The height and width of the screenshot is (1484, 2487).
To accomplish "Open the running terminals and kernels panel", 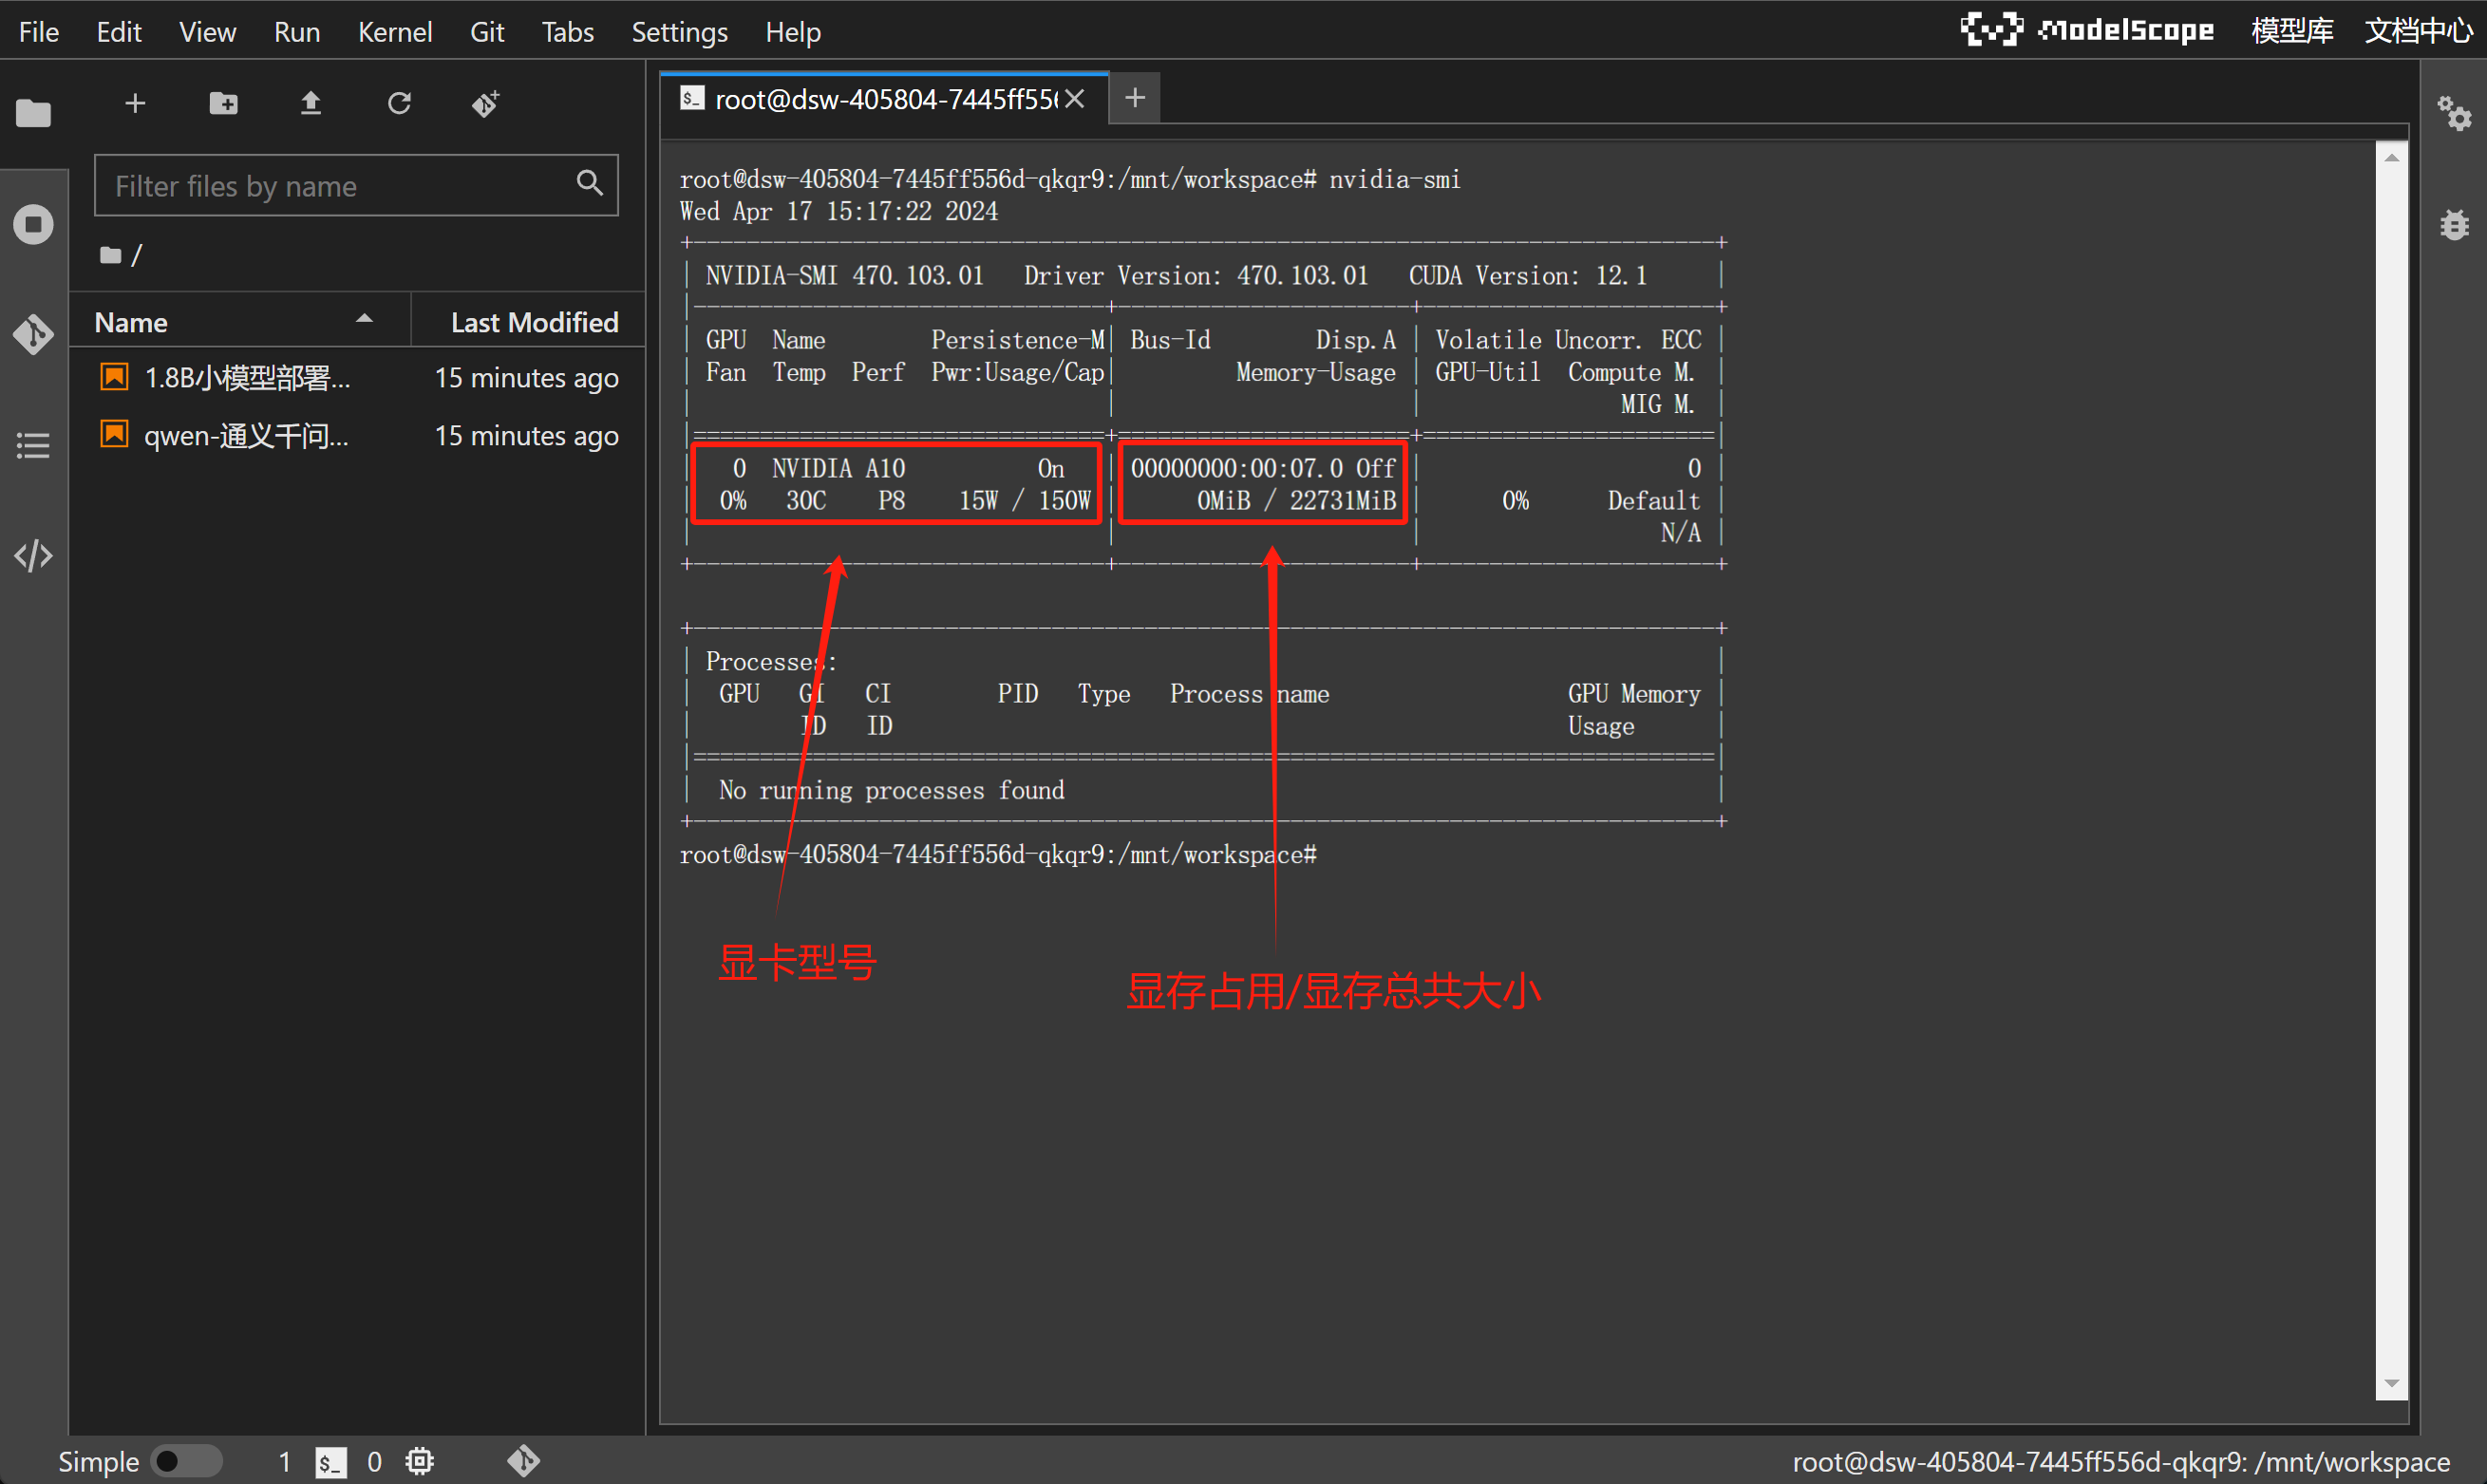I will [x=33, y=224].
